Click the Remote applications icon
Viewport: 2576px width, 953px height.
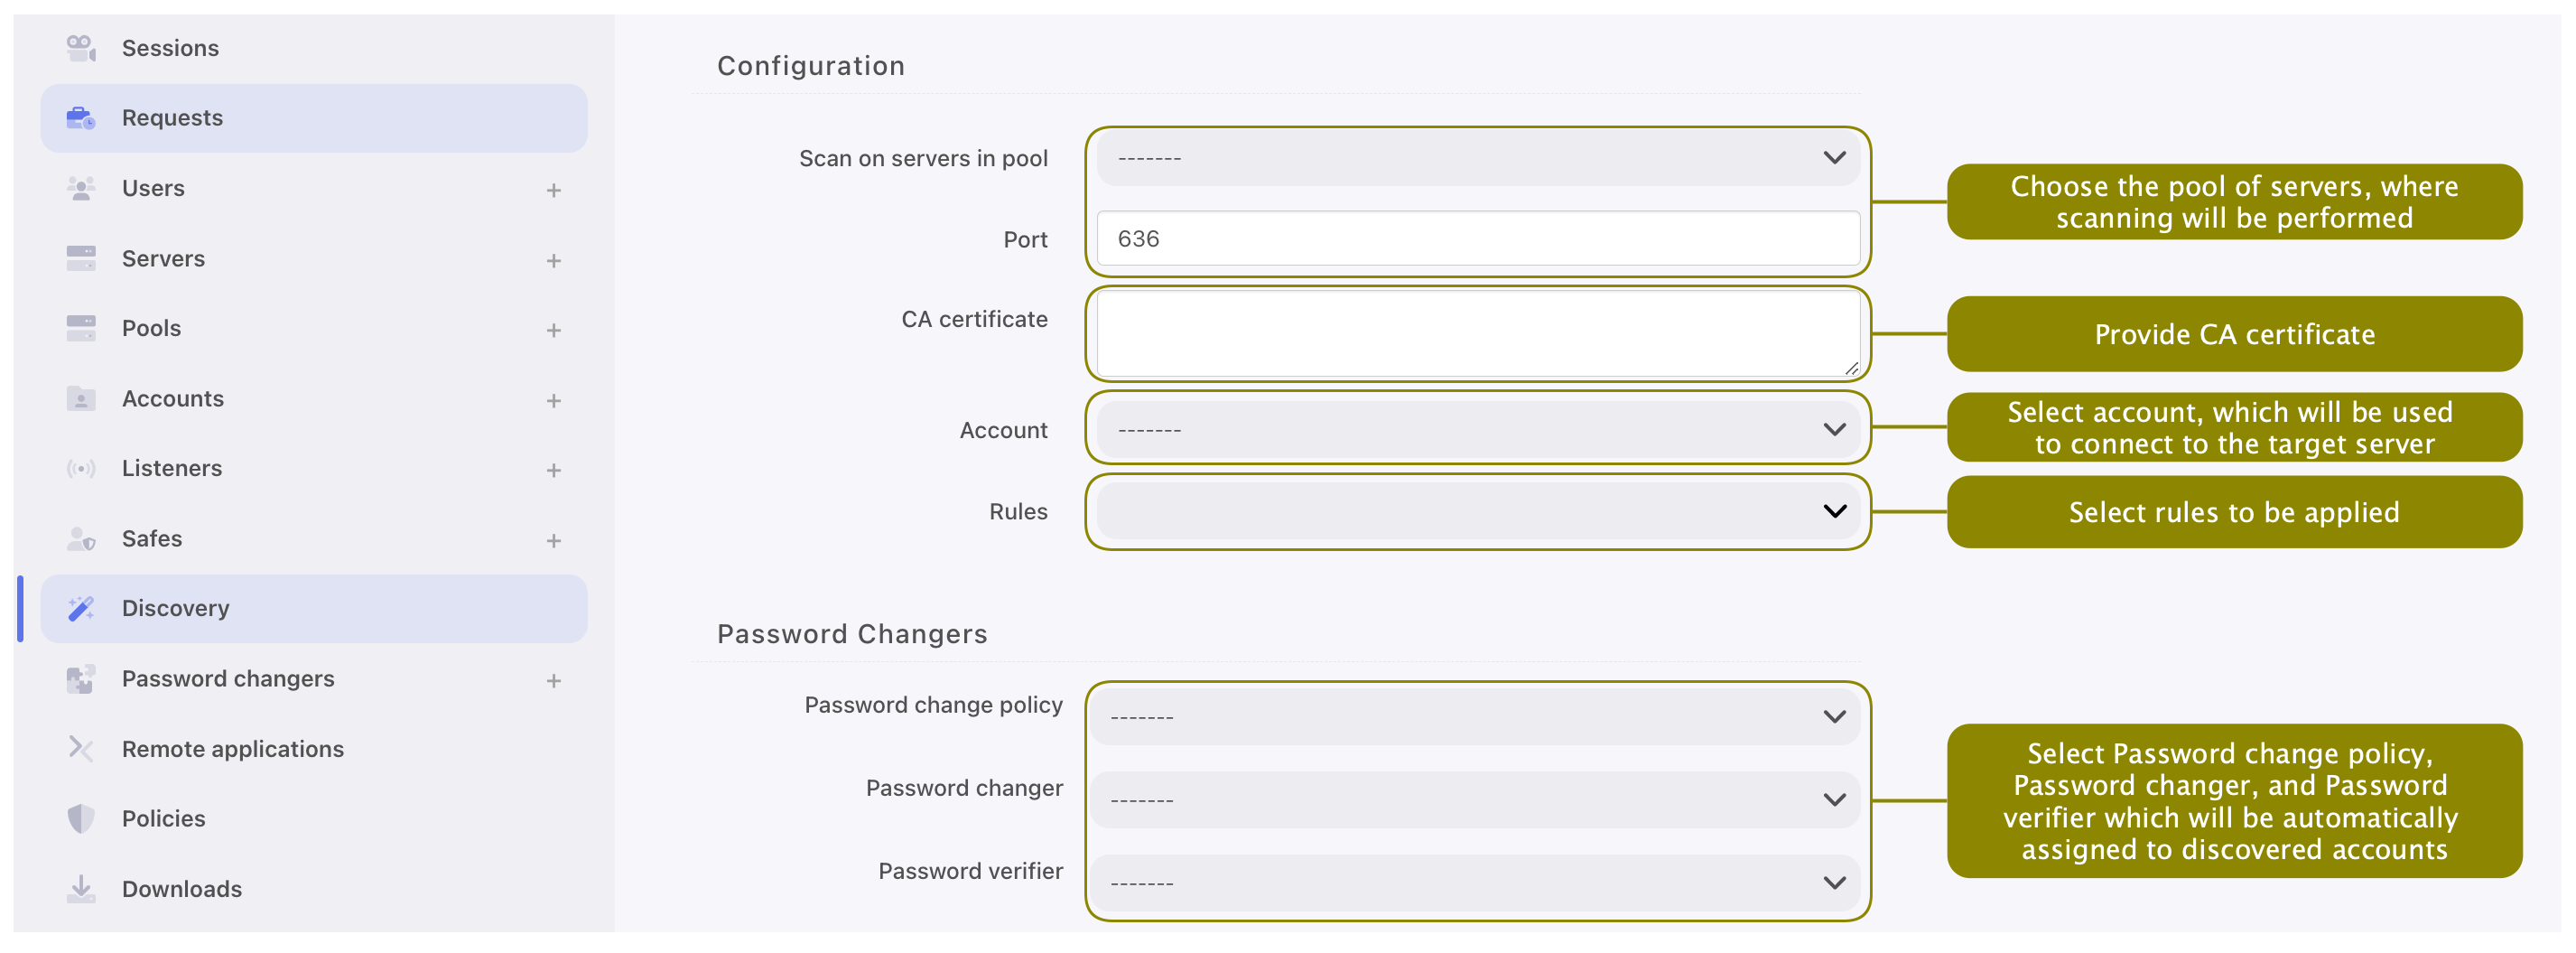[x=81, y=748]
